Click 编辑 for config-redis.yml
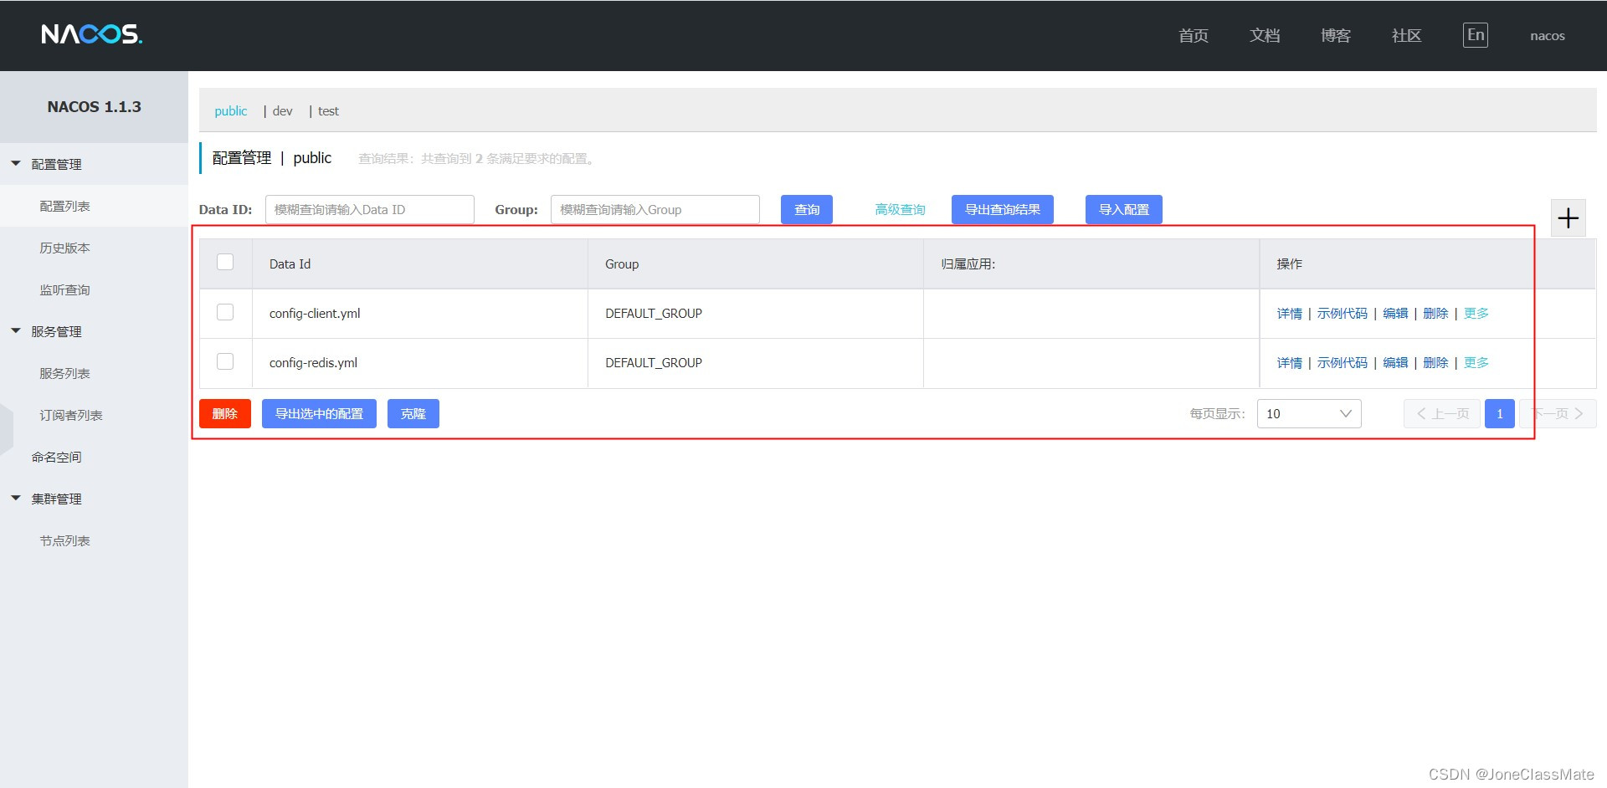This screenshot has height=788, width=1607. (x=1395, y=363)
